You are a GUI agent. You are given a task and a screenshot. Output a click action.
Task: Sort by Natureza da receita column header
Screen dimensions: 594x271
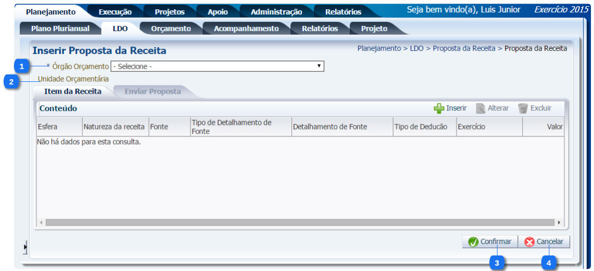coord(114,127)
